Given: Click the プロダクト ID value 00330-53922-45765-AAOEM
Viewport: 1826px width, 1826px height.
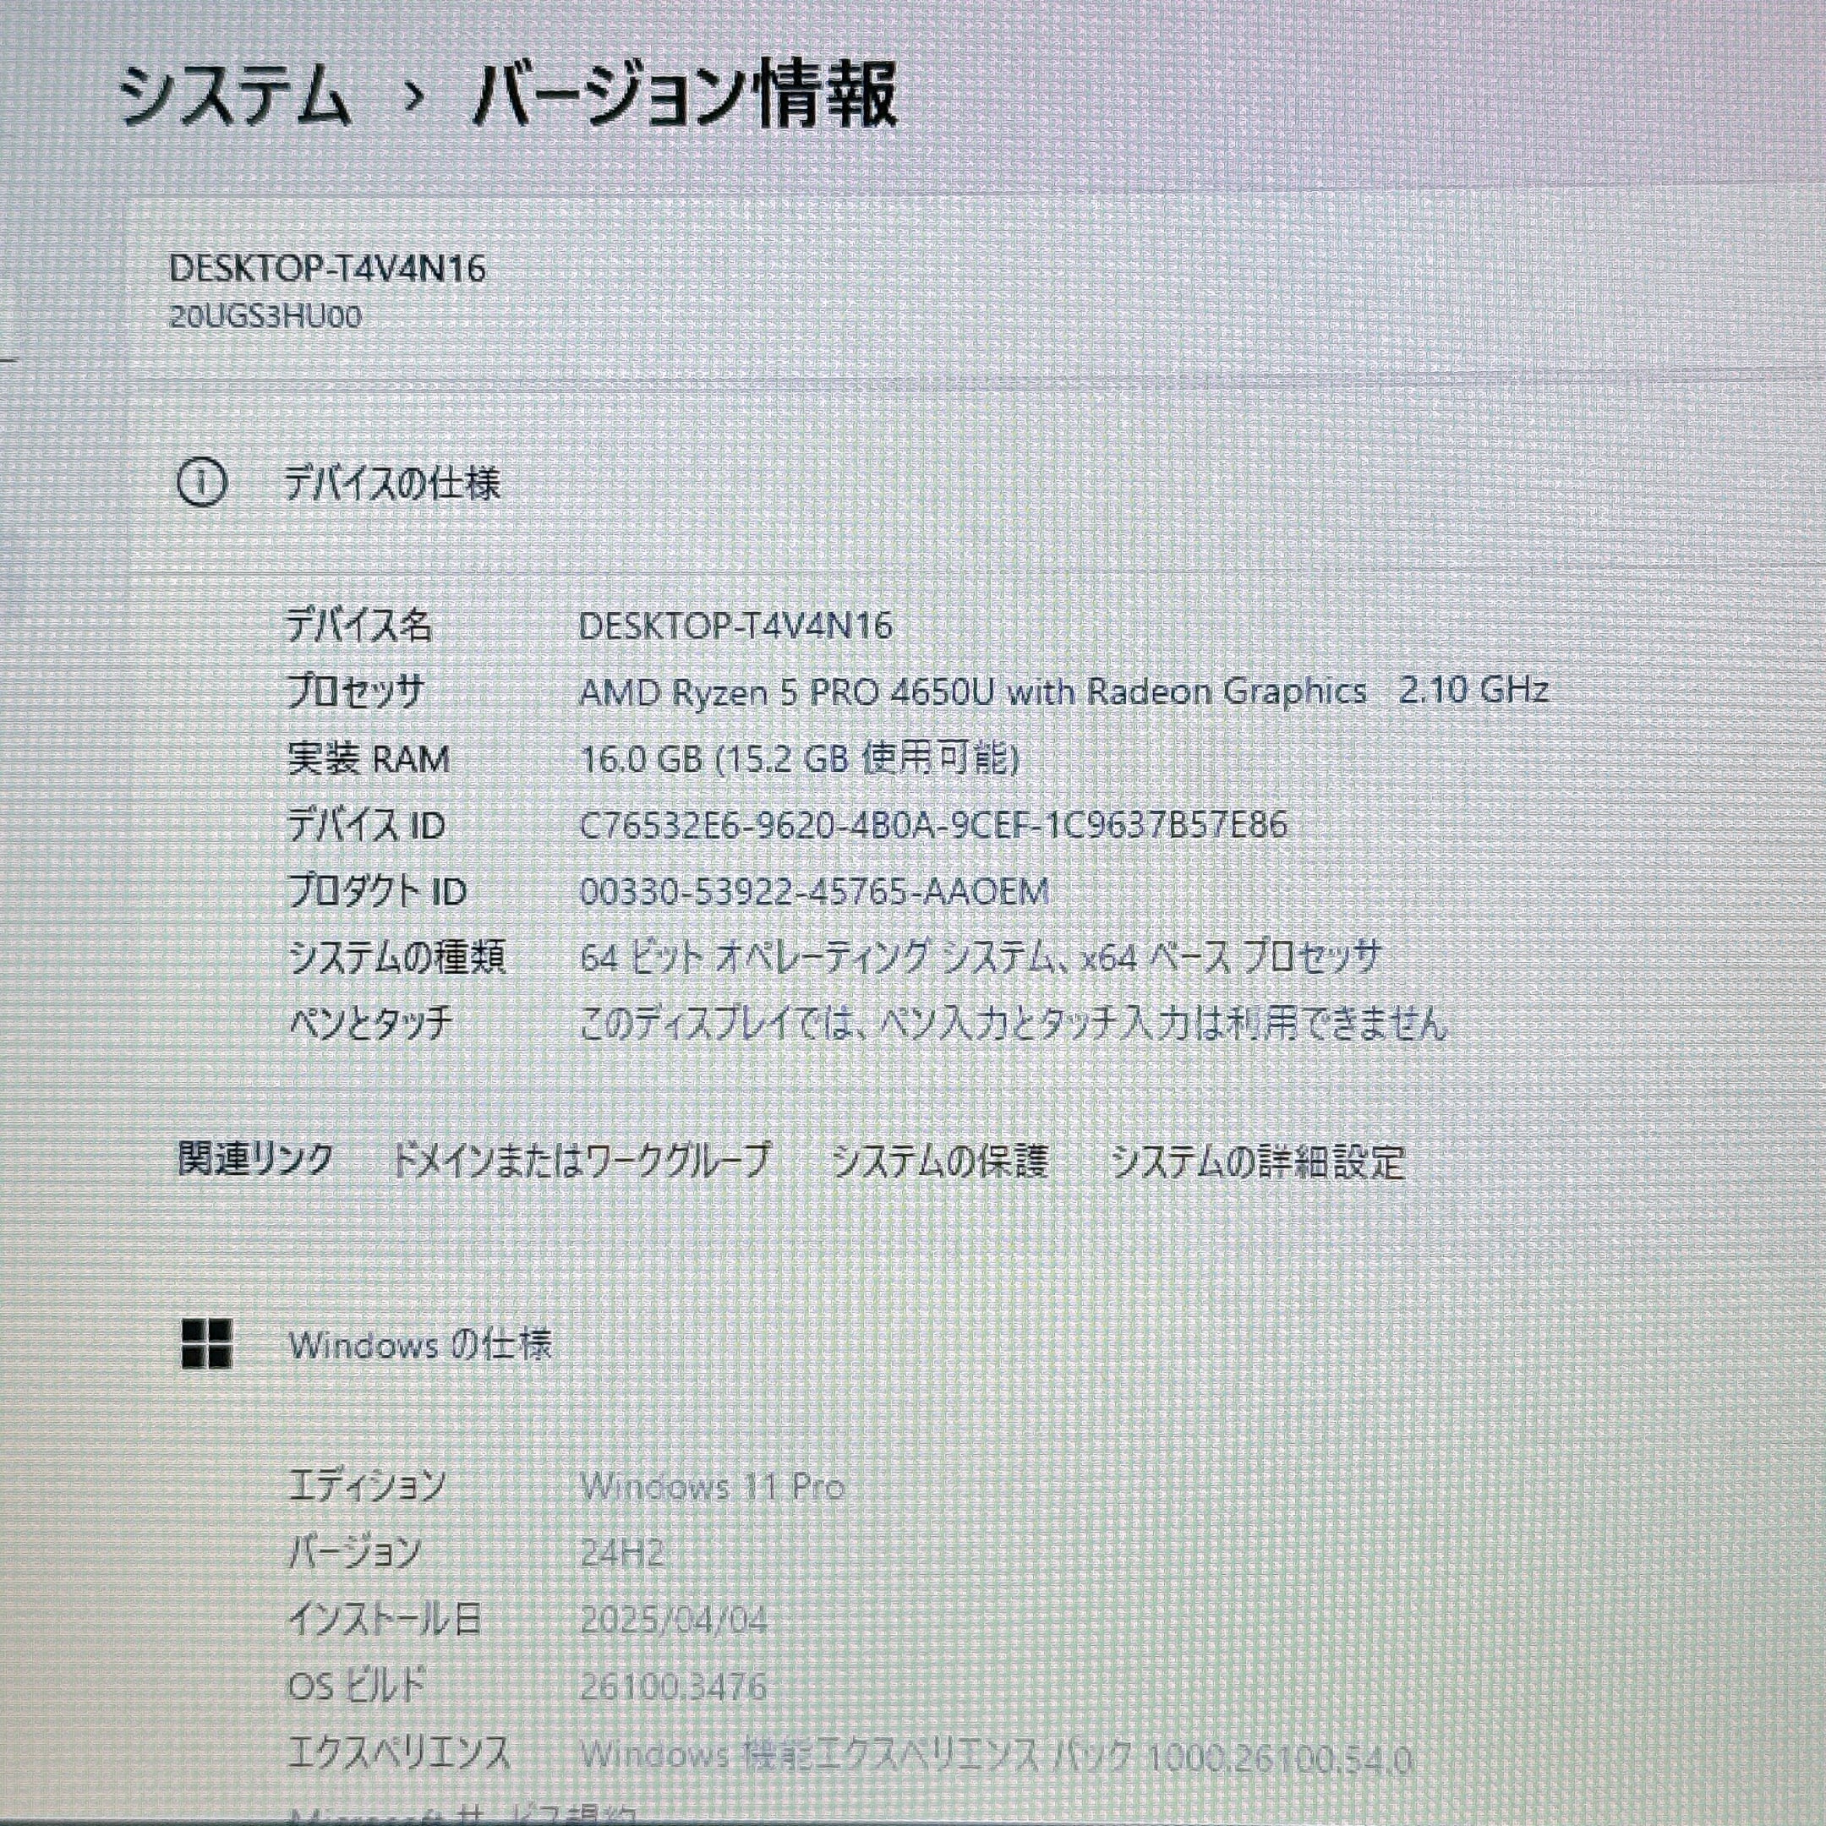Looking at the screenshot, I should (814, 891).
